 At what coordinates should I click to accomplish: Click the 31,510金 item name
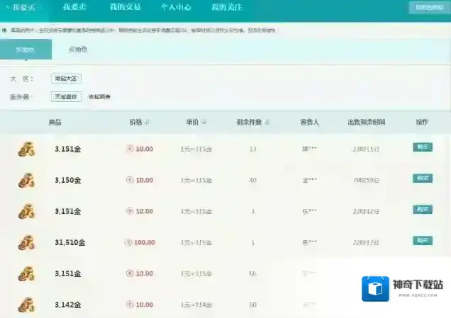[x=70, y=243]
